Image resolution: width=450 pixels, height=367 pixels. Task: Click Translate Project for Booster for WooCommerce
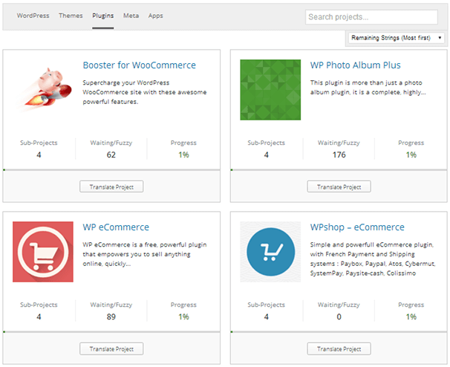click(x=111, y=186)
